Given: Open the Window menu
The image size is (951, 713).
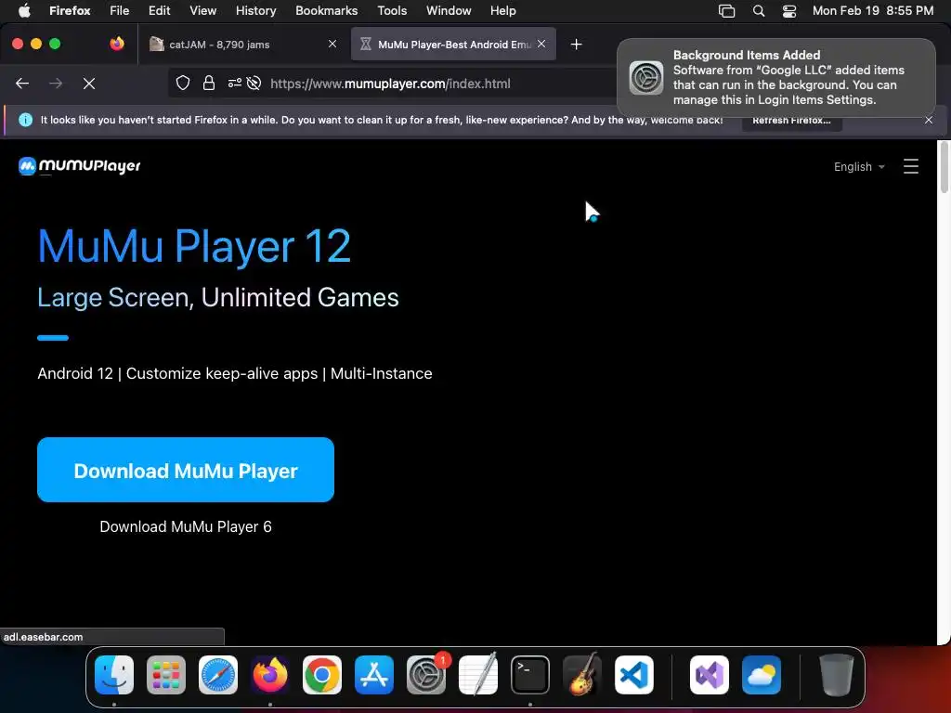Looking at the screenshot, I should (x=449, y=10).
